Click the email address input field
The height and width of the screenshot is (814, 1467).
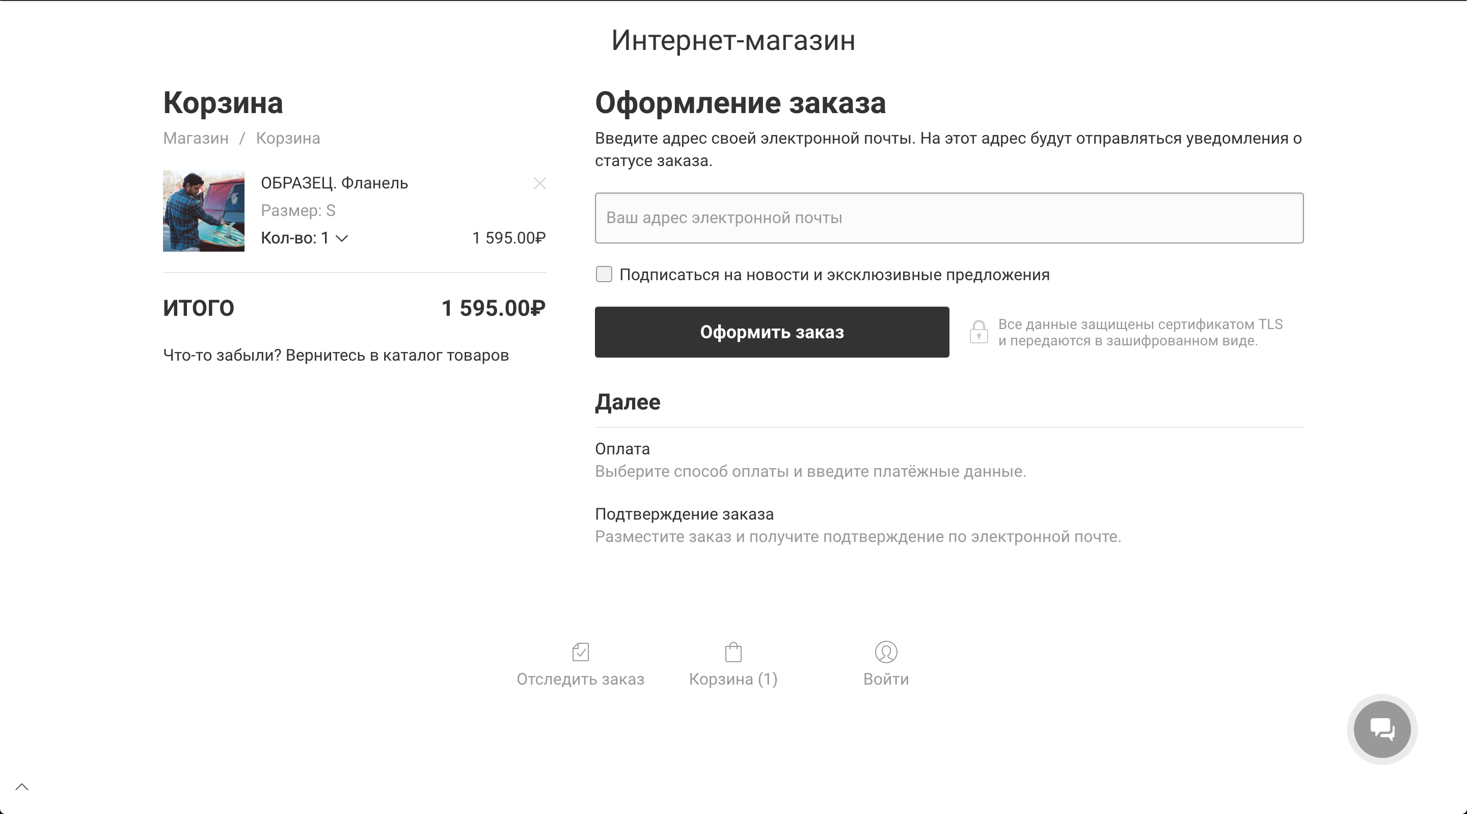pos(949,218)
